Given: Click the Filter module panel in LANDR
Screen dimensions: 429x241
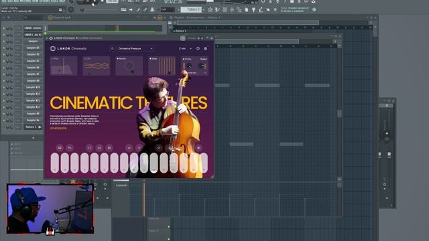Looking at the screenshot, I should click(x=64, y=66).
